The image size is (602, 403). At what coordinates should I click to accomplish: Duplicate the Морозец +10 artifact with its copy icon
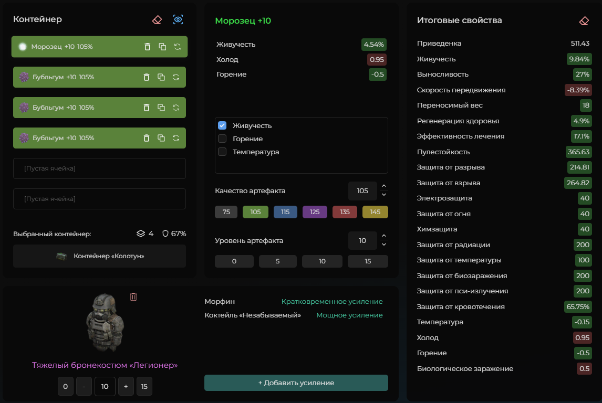tap(162, 47)
